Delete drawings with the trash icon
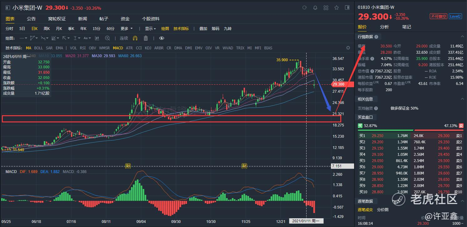The height and width of the screenshot is (227, 467). [x=145, y=38]
